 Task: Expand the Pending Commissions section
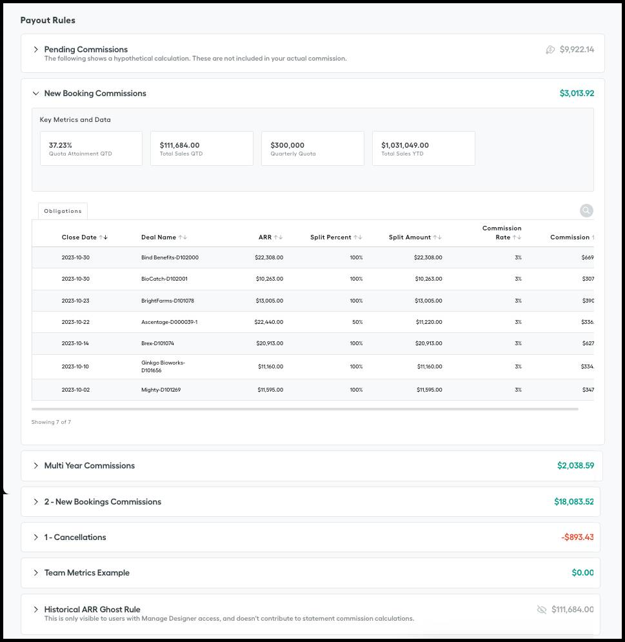[x=36, y=50]
